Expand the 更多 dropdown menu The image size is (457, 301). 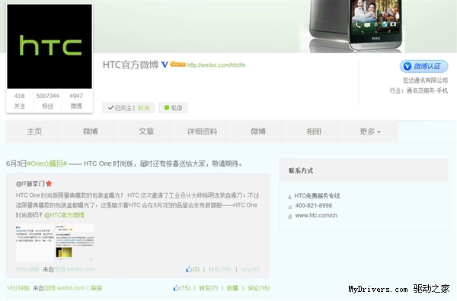(x=370, y=131)
